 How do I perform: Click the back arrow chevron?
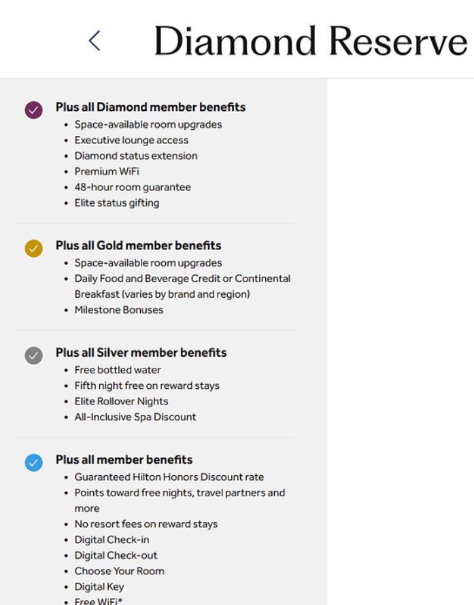click(95, 41)
